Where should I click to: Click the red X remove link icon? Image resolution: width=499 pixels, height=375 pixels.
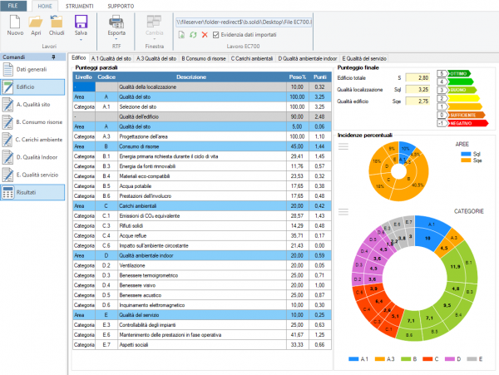pos(205,35)
